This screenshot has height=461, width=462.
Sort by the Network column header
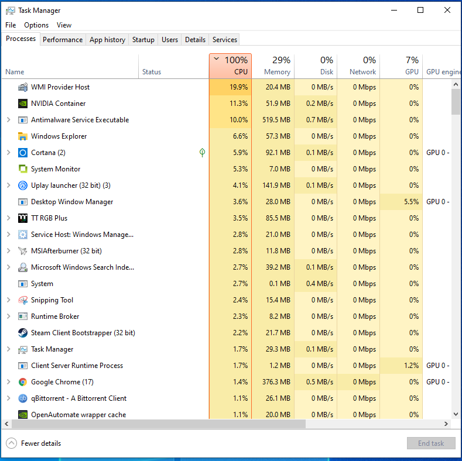[358, 66]
